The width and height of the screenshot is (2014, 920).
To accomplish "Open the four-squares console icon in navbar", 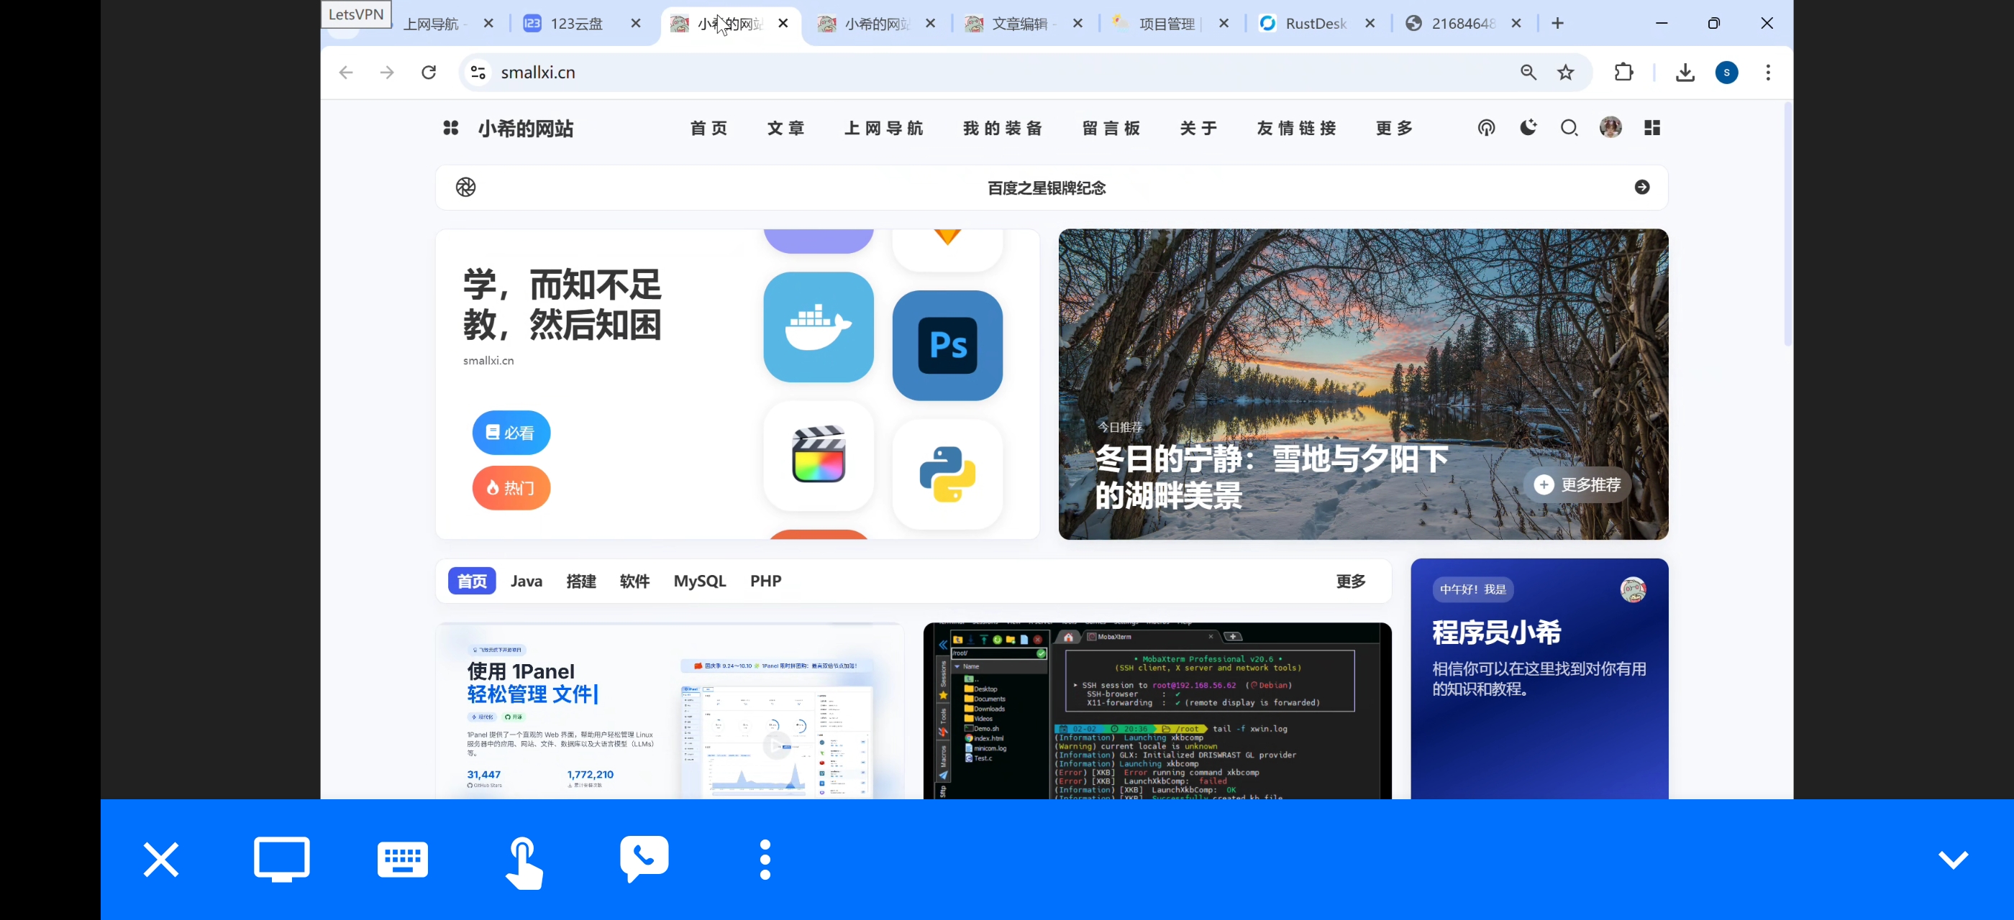I will tap(1651, 127).
